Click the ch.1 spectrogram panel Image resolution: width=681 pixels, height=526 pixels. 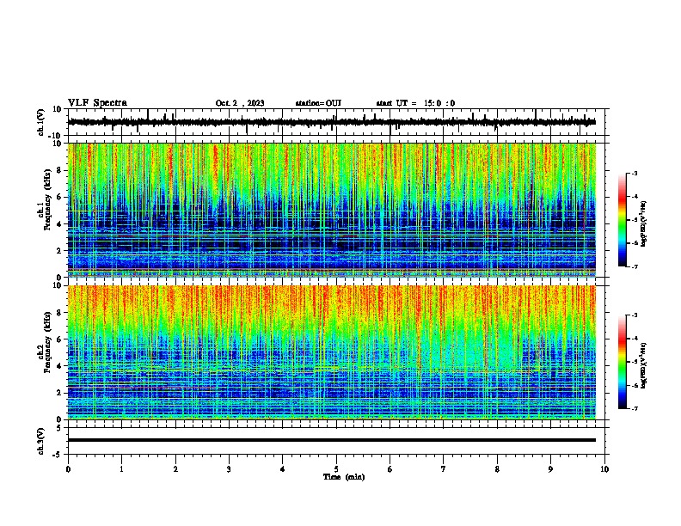click(332, 210)
